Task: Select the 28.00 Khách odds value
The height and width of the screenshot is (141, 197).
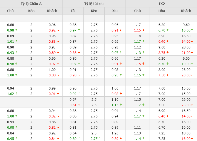Action: 186,47
